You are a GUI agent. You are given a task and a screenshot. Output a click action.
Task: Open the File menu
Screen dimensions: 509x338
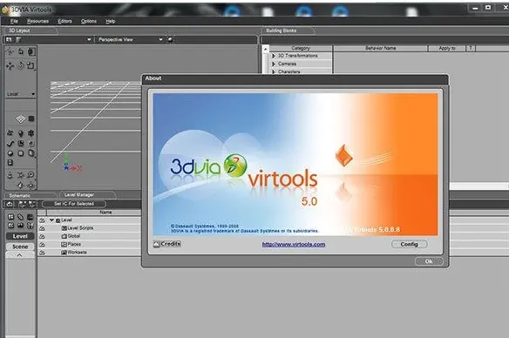pos(14,21)
